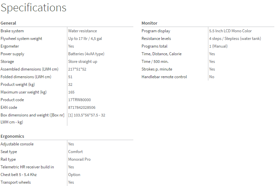Click the Store straight up value
277x186 pixels.
(x=83, y=62)
